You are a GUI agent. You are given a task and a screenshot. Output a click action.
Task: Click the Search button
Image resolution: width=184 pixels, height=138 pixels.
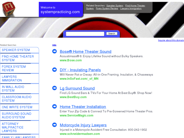(x=112, y=34)
